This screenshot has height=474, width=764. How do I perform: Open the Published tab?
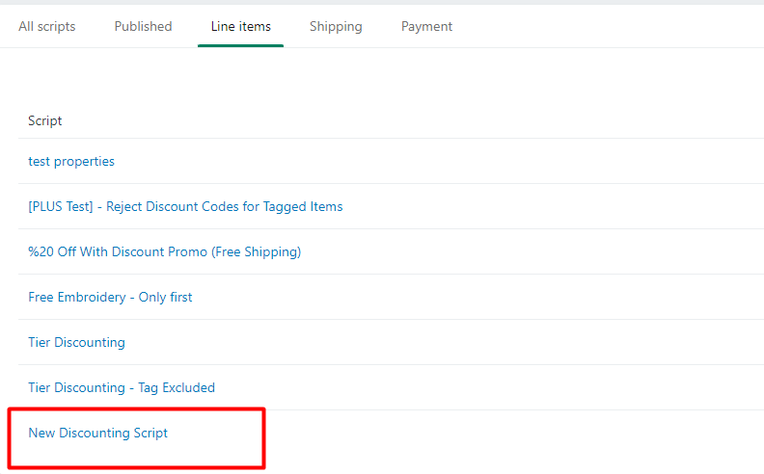(143, 26)
